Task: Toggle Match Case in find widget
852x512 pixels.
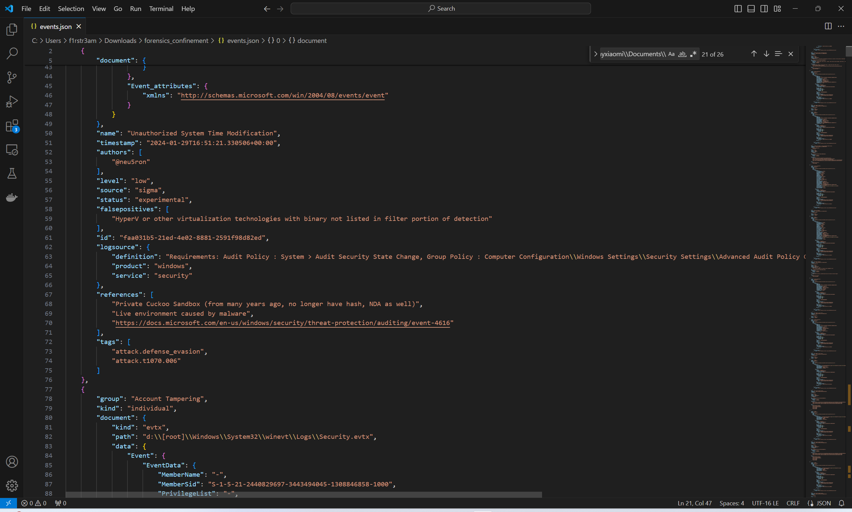Action: pyautogui.click(x=671, y=54)
